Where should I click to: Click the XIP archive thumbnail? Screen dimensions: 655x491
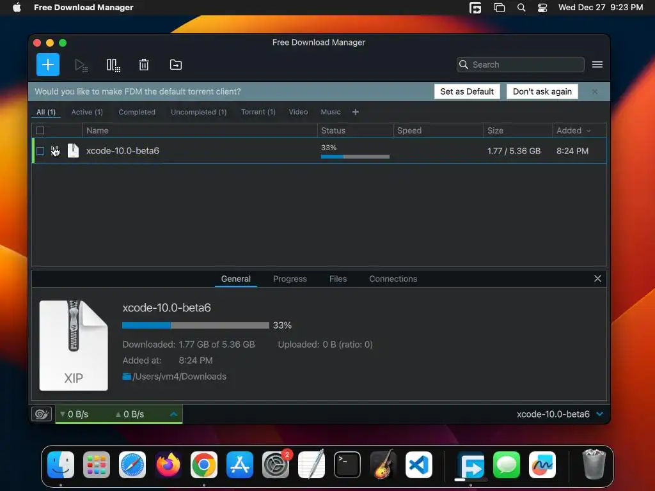[74, 345]
